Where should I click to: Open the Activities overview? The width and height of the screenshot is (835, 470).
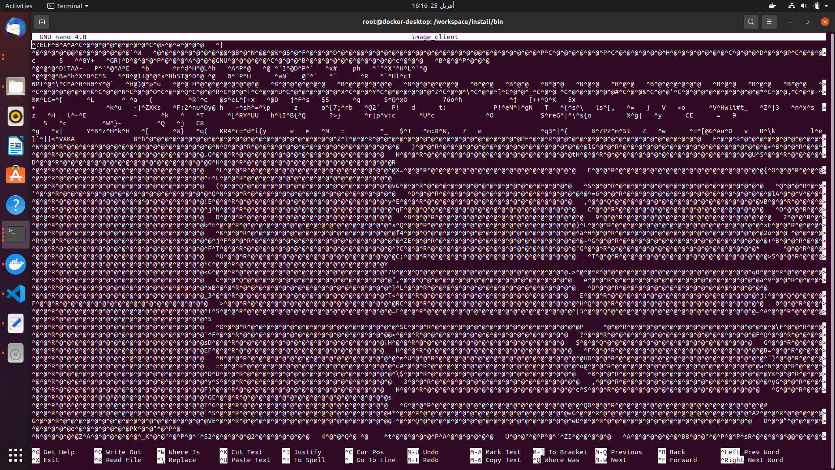pyautogui.click(x=19, y=6)
